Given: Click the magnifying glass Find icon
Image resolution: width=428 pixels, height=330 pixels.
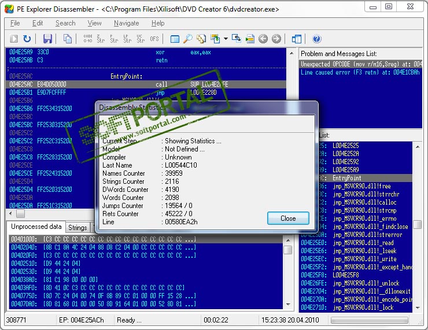Looking at the screenshot, I should [x=188, y=39].
